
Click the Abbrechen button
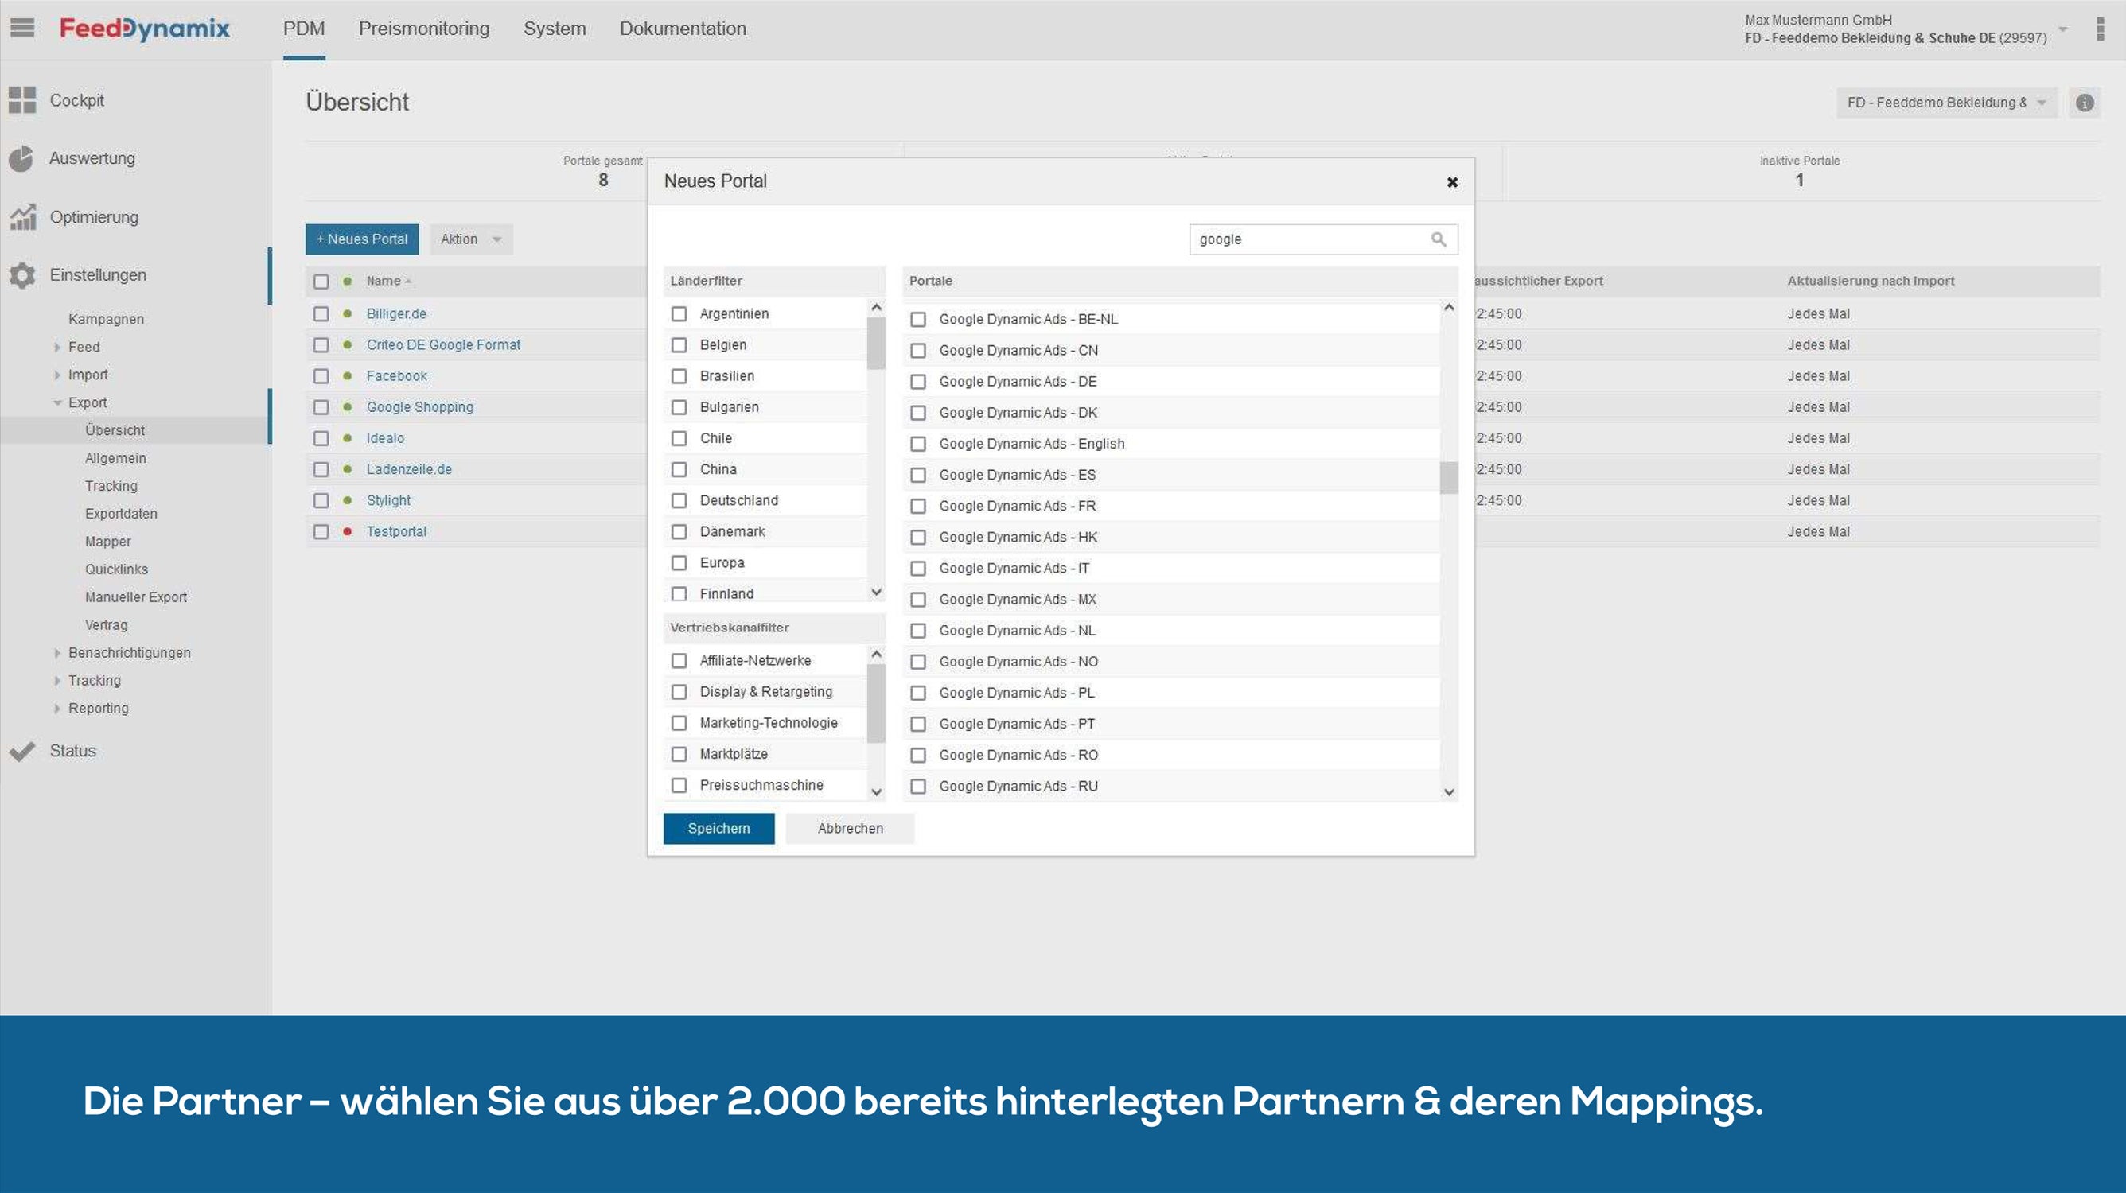[849, 828]
